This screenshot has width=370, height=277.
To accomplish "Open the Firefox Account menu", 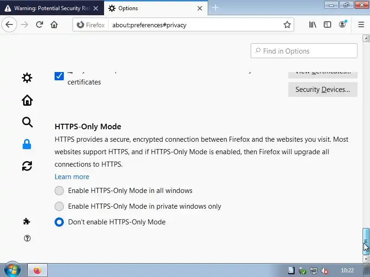I will (342, 24).
